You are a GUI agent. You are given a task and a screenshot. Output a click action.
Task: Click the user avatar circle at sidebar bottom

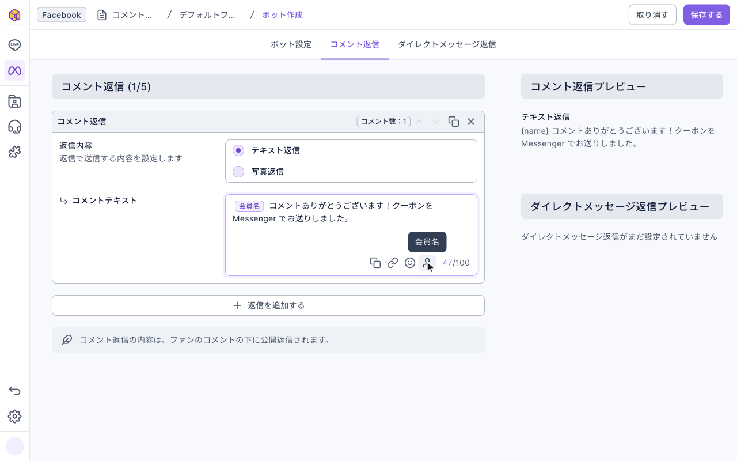click(x=15, y=446)
